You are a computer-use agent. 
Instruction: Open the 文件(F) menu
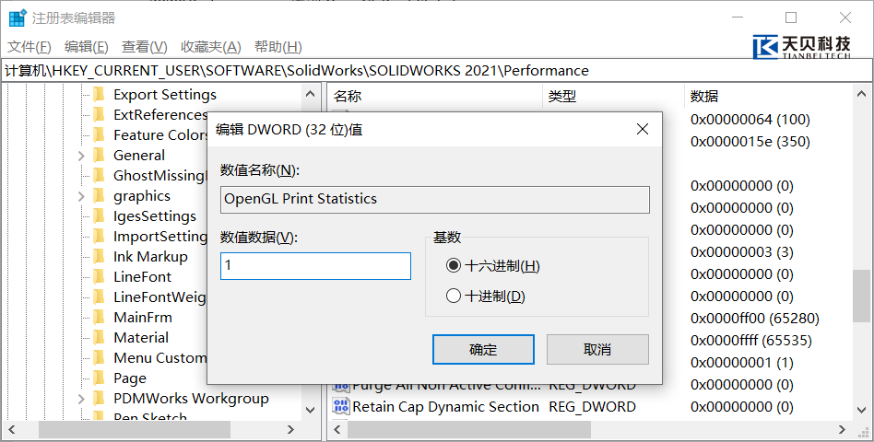[30, 47]
